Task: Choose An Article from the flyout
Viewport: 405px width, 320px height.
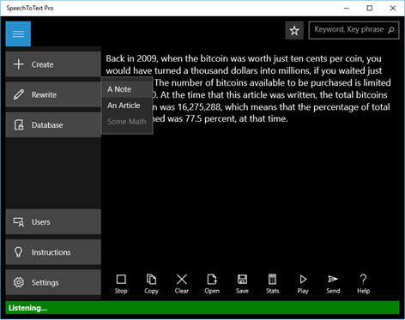Action: [127, 106]
